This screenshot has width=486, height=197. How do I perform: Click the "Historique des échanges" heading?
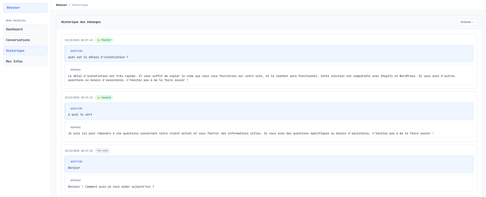81,22
